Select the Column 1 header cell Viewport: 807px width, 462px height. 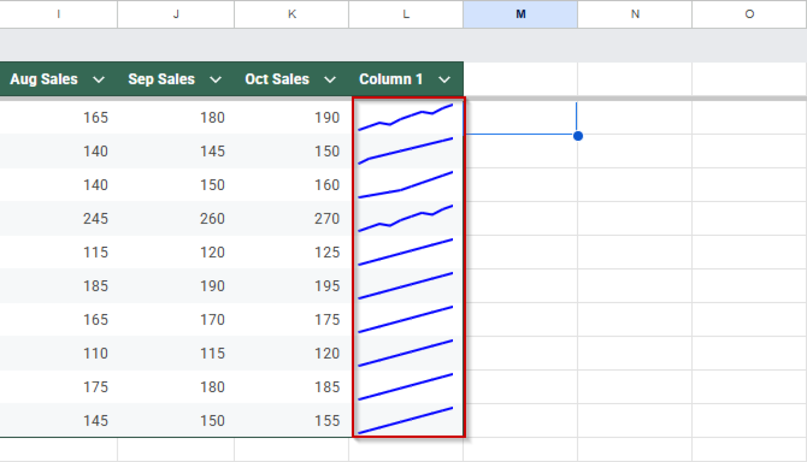391,79
